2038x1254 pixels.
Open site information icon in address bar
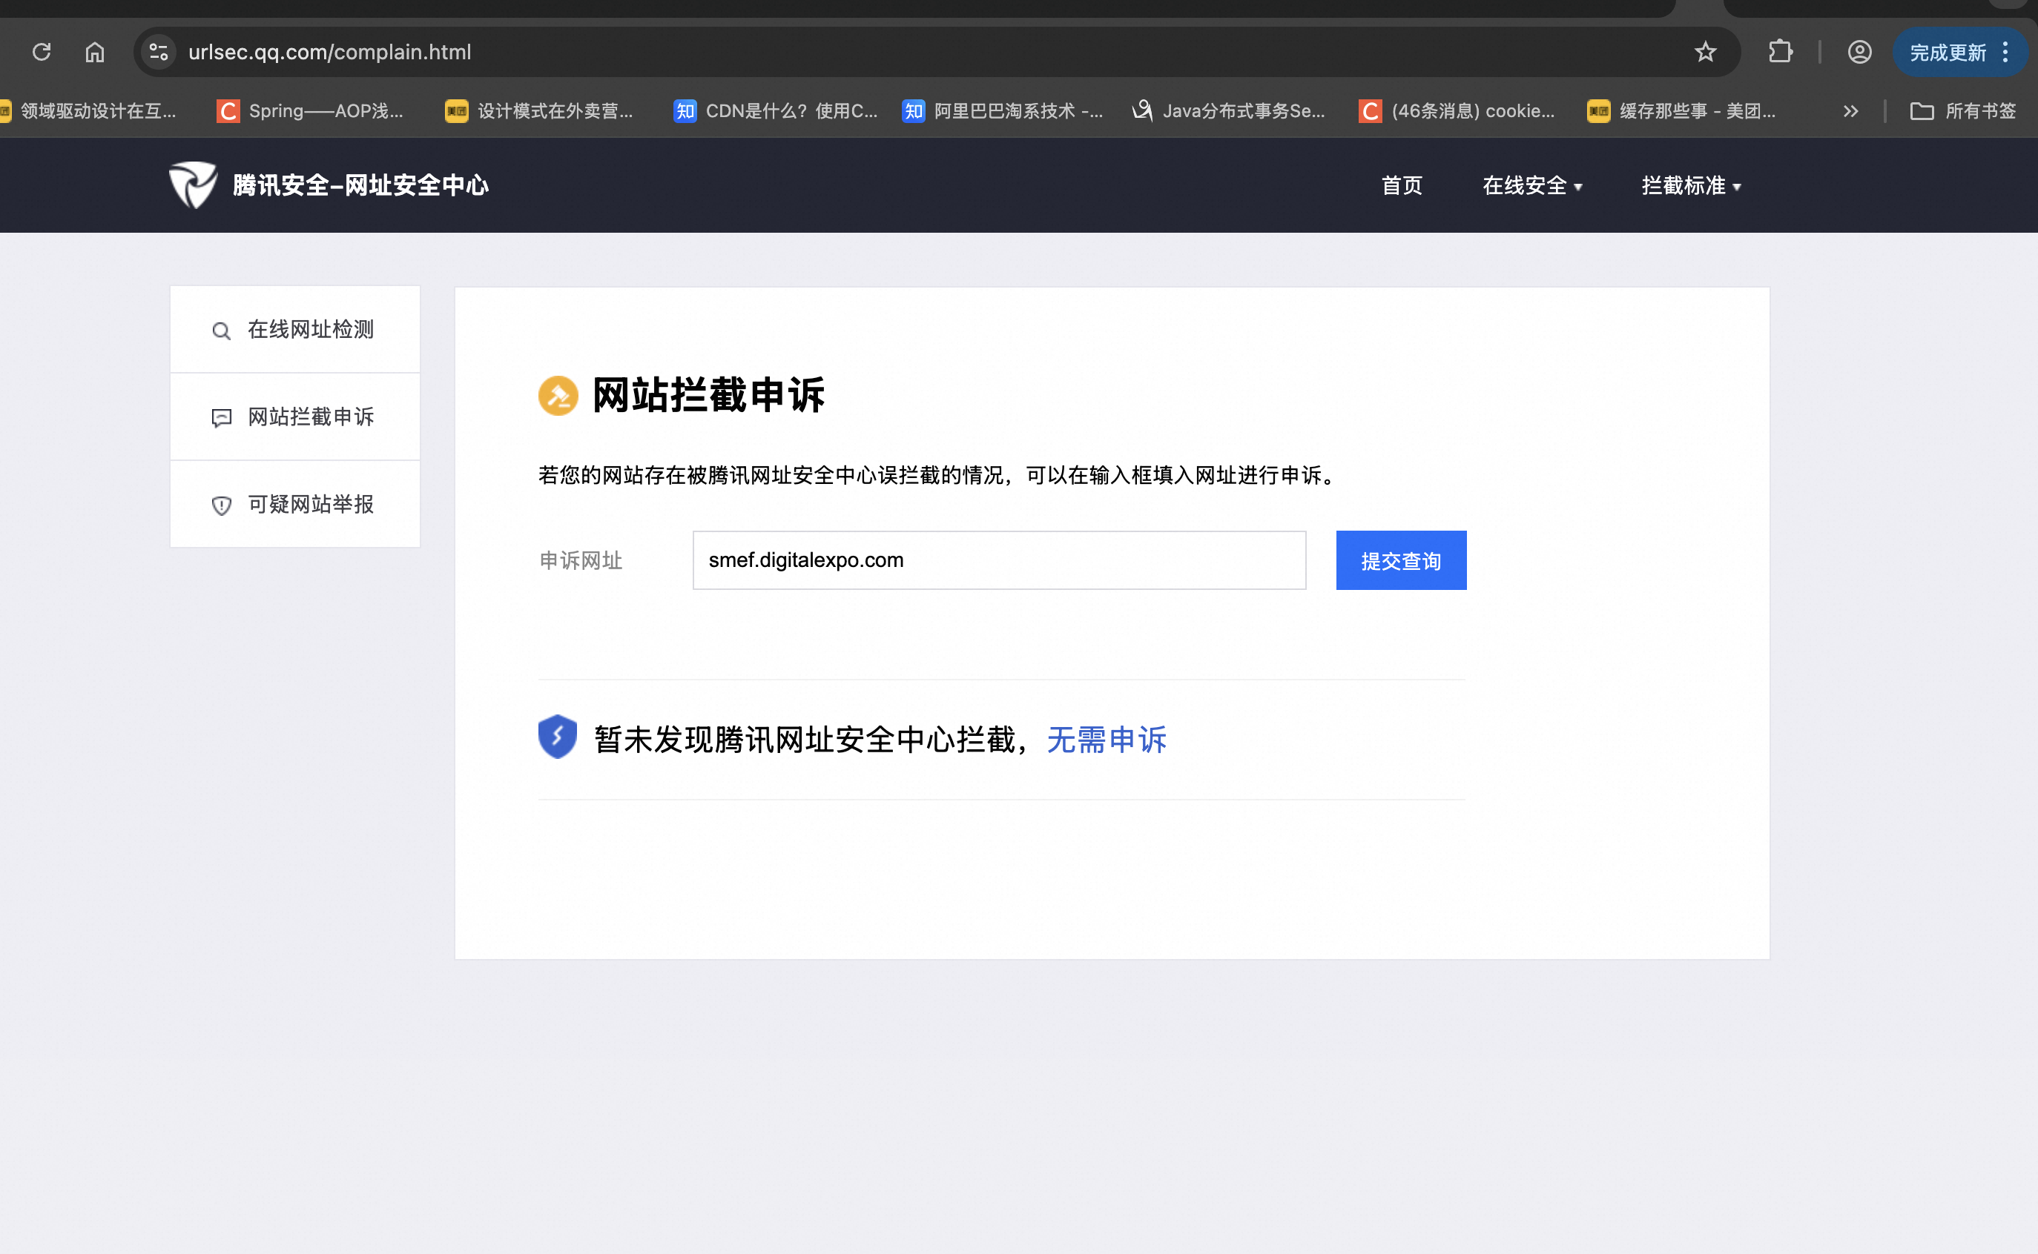click(x=159, y=52)
